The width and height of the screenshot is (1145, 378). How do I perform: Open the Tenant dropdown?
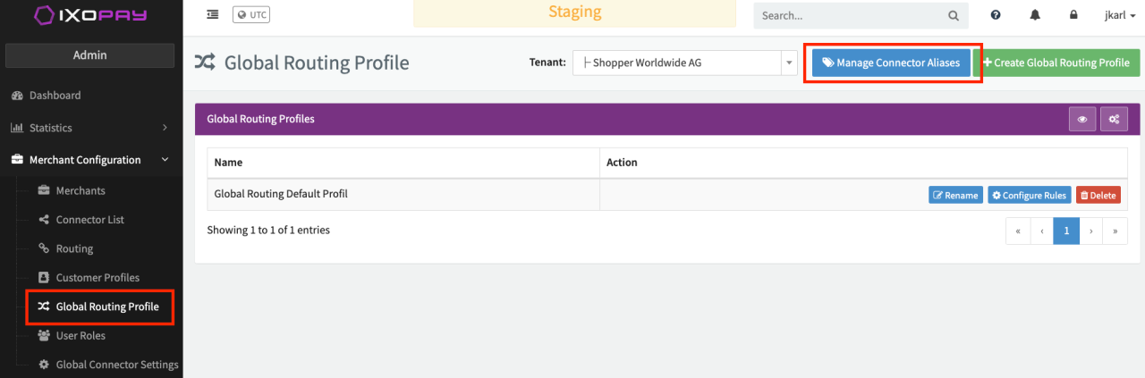(x=684, y=63)
